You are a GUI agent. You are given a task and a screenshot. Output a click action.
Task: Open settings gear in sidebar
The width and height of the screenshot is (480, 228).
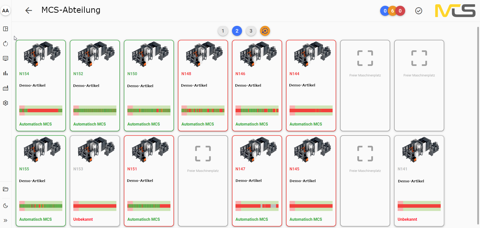[x=6, y=103]
